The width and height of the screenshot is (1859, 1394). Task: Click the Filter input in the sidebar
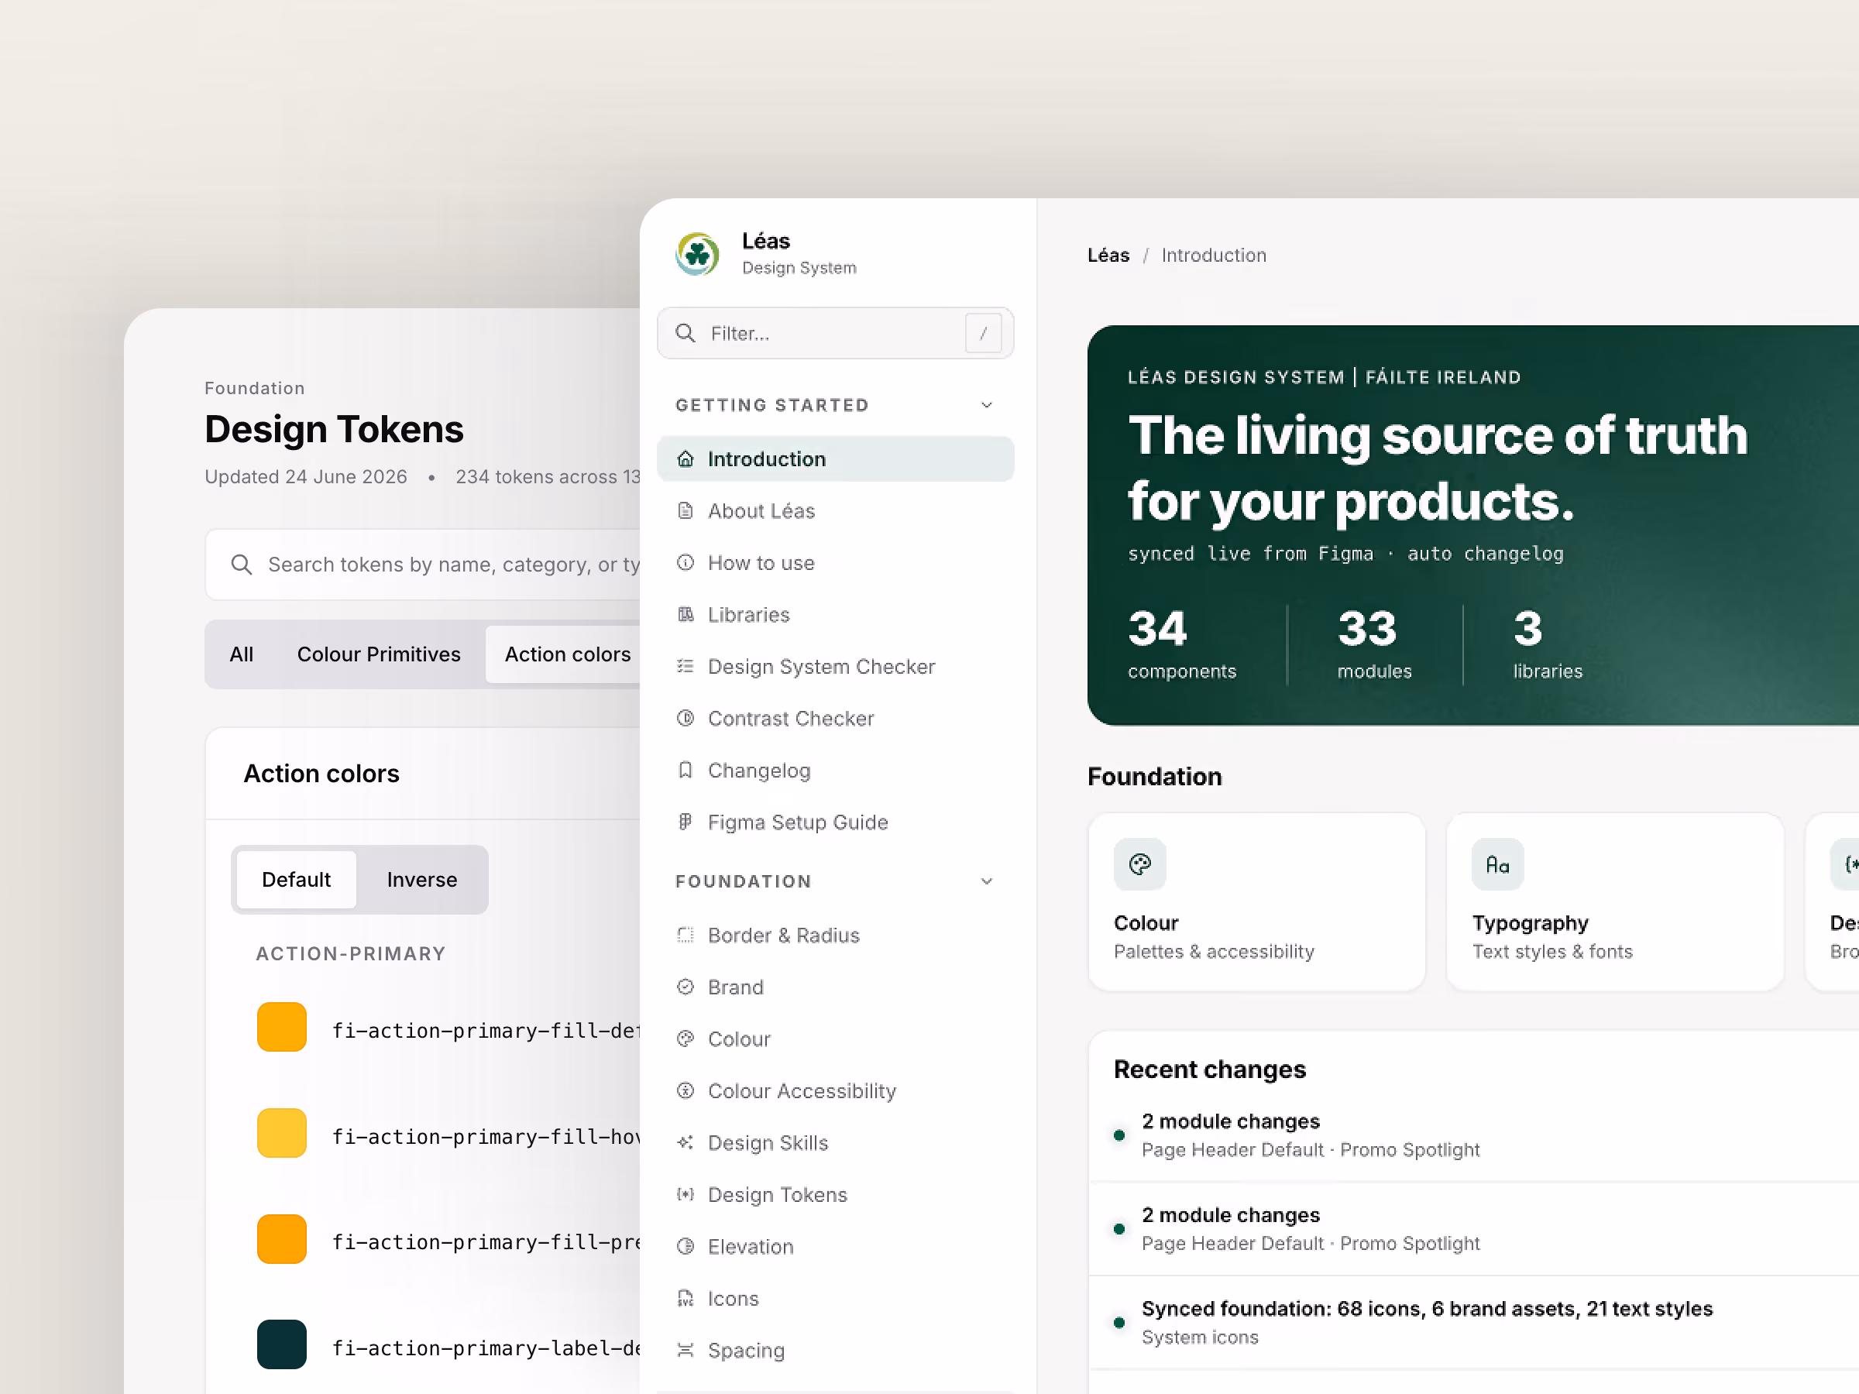pyautogui.click(x=835, y=334)
